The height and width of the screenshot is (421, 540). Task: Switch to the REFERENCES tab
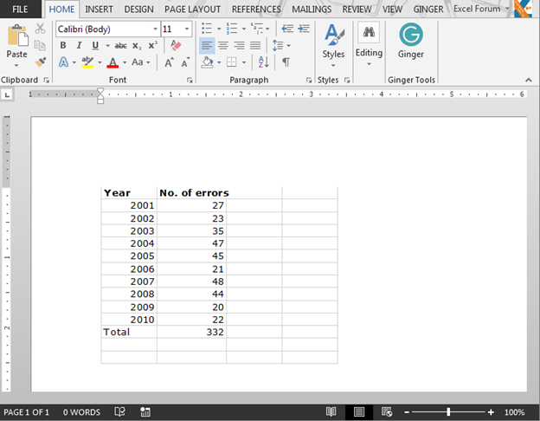pyautogui.click(x=256, y=10)
